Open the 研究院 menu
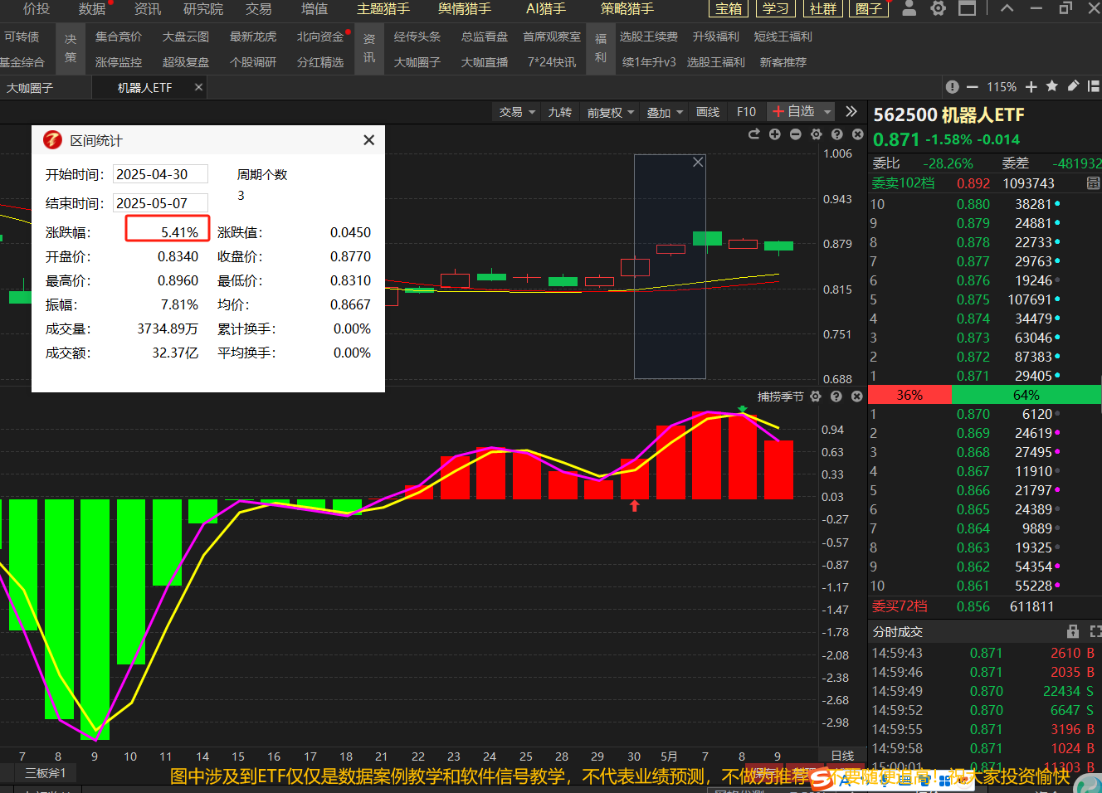This screenshot has height=793, width=1102. coord(203,8)
